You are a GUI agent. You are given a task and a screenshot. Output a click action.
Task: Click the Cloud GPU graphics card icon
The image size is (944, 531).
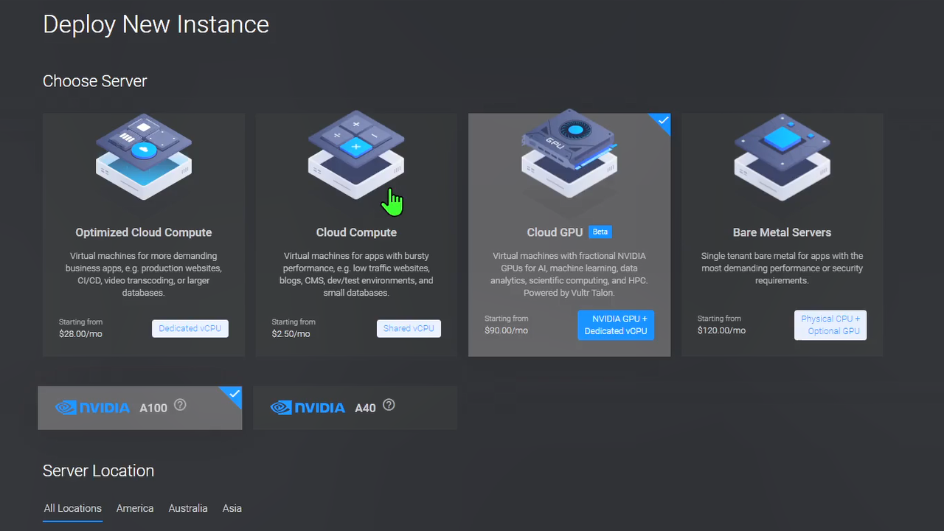569,157
